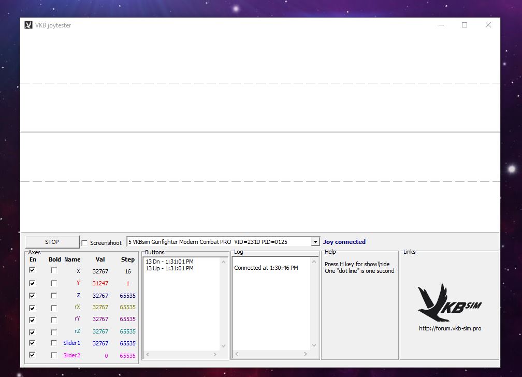
Task: Click Buttons list scroll up arrow
Action: point(223,262)
